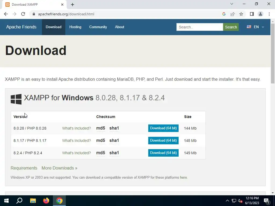Viewport: 275px width, 206px height.
Task: Click the Chrome taskbar icon
Action: pyautogui.click(x=59, y=201)
